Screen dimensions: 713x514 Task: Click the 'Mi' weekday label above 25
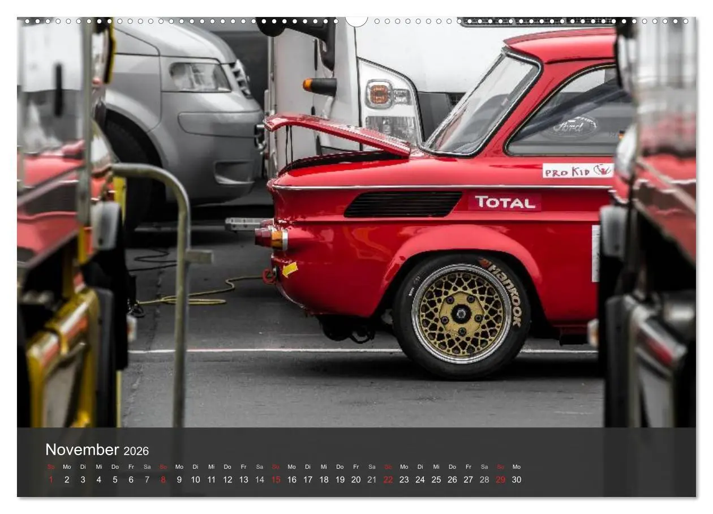click(x=436, y=467)
